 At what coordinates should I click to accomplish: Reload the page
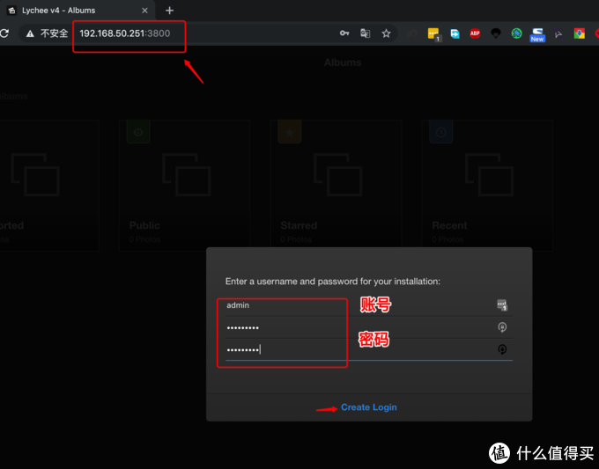4,33
